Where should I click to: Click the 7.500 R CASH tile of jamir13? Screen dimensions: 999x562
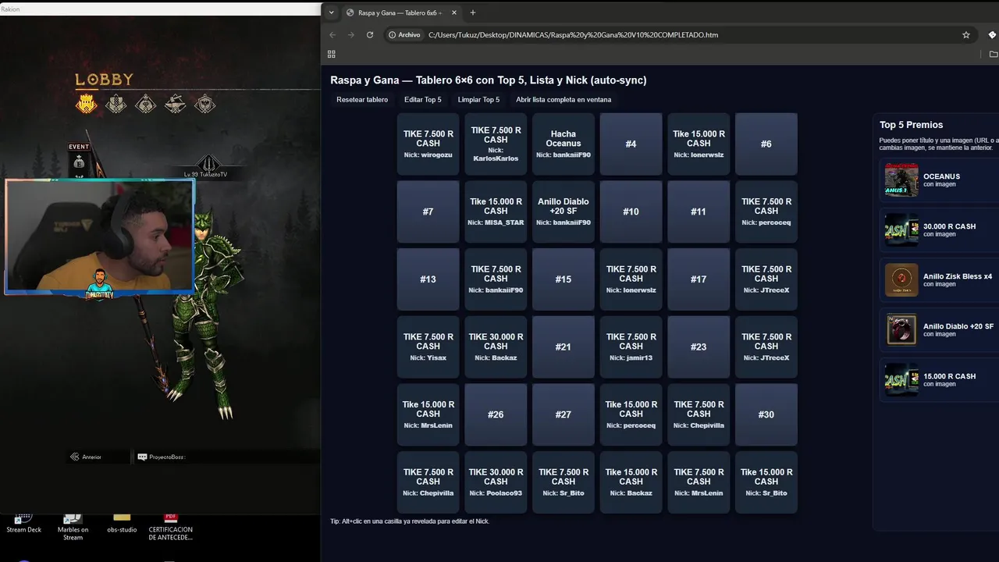click(x=631, y=347)
